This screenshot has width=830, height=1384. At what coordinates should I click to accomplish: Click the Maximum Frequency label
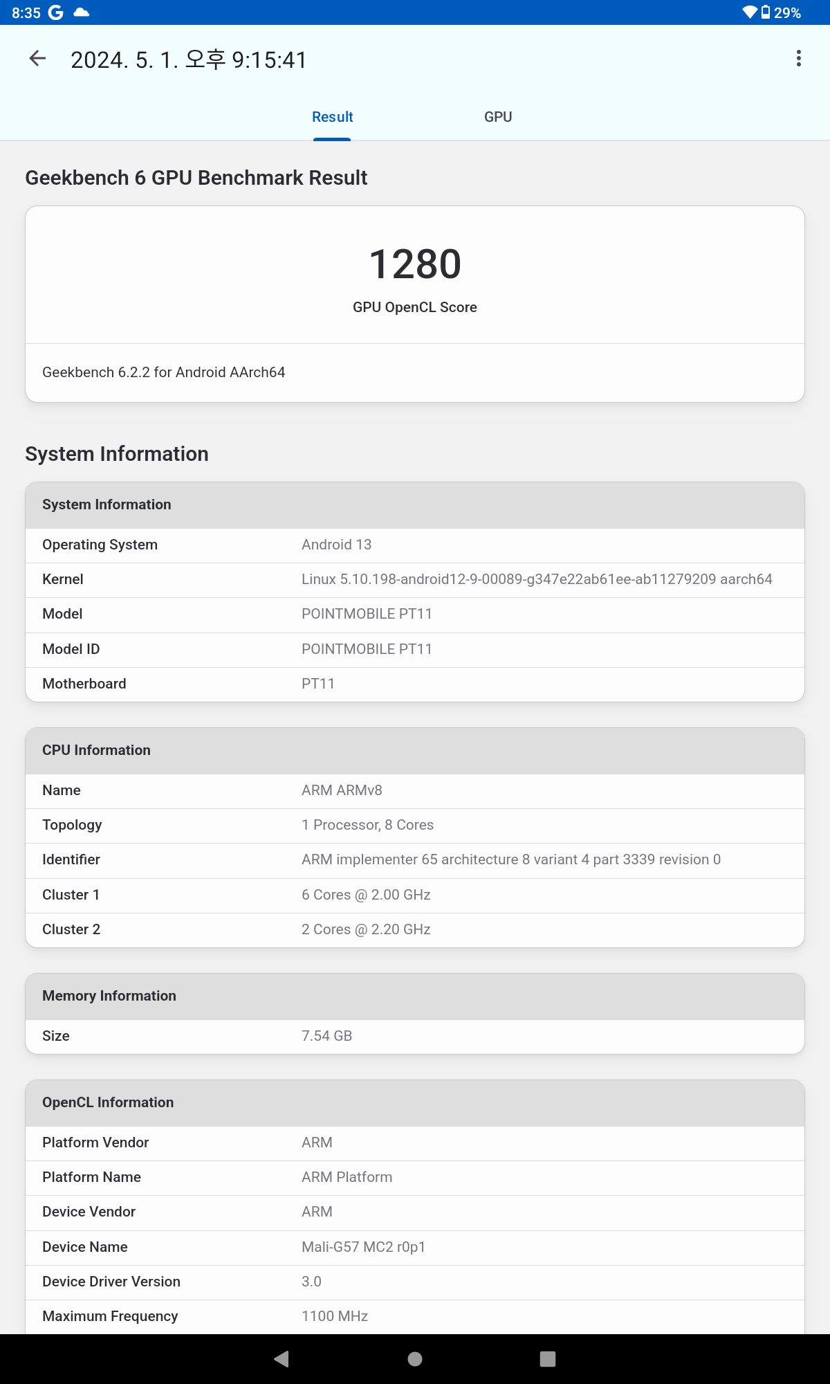pos(110,1316)
